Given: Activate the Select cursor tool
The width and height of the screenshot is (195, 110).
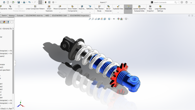Looking at the screenshot, I should click(x=40, y=2).
